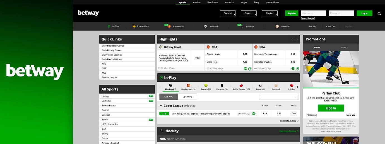This screenshot has height=144, width=385.
Task: Select Betway Boost odds 7.00
Action: click(x=198, y=58)
